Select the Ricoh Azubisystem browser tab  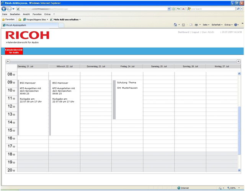tap(30, 25)
